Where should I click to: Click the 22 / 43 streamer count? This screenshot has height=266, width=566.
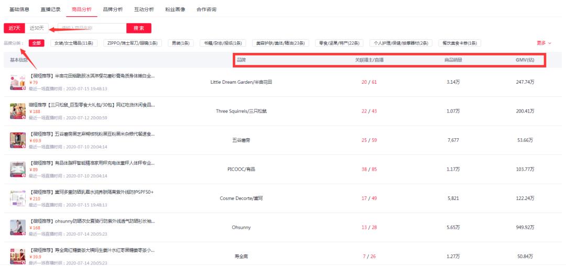(369, 111)
